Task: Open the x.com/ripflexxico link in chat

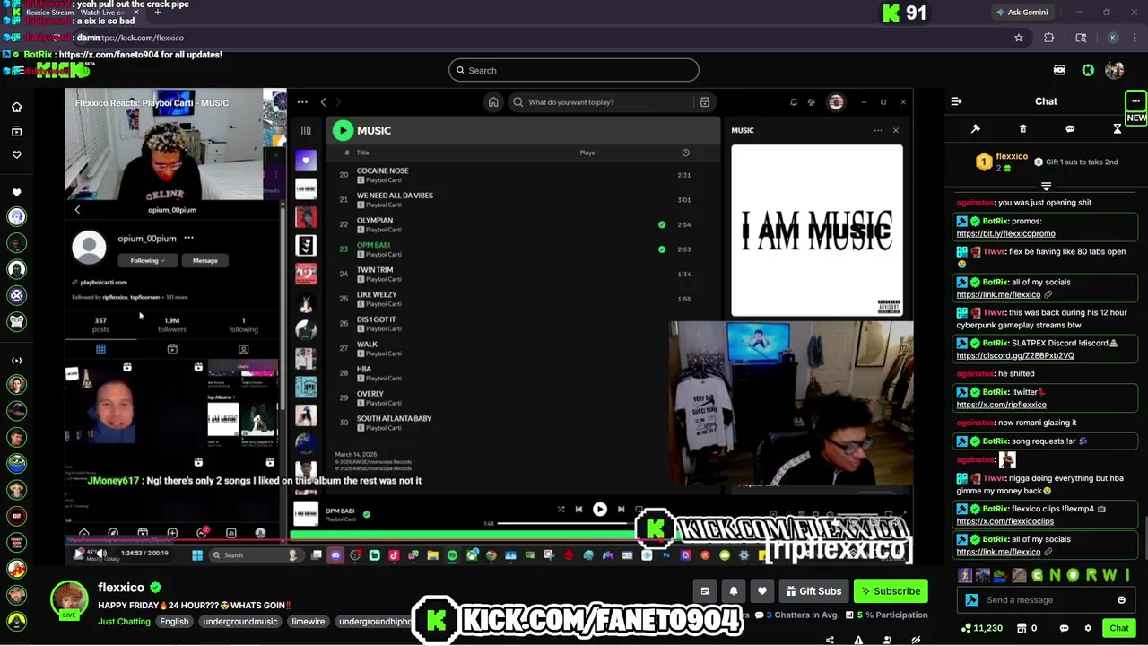Action: click(1001, 405)
